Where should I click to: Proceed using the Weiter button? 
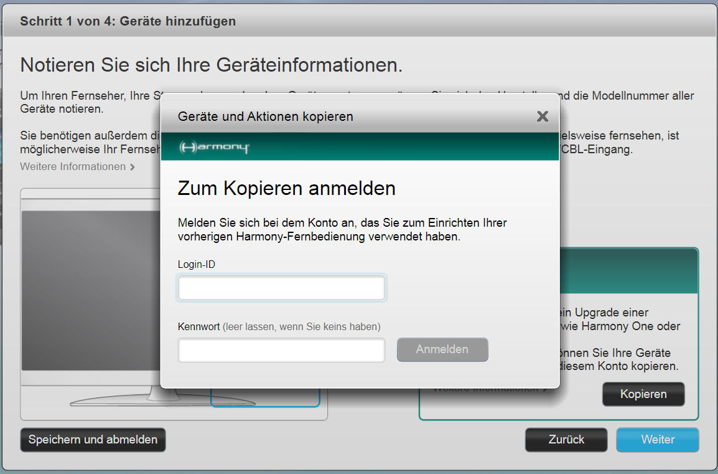(657, 440)
